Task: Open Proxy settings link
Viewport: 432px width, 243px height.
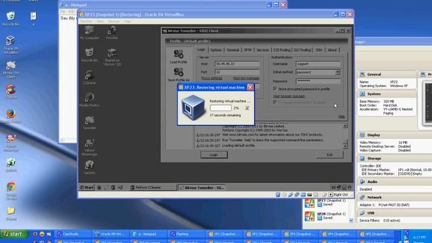Action: pyautogui.click(x=211, y=78)
